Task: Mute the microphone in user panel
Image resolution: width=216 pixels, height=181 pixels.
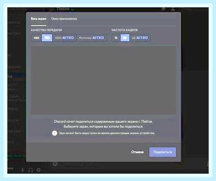Action: pyautogui.click(x=22, y=170)
